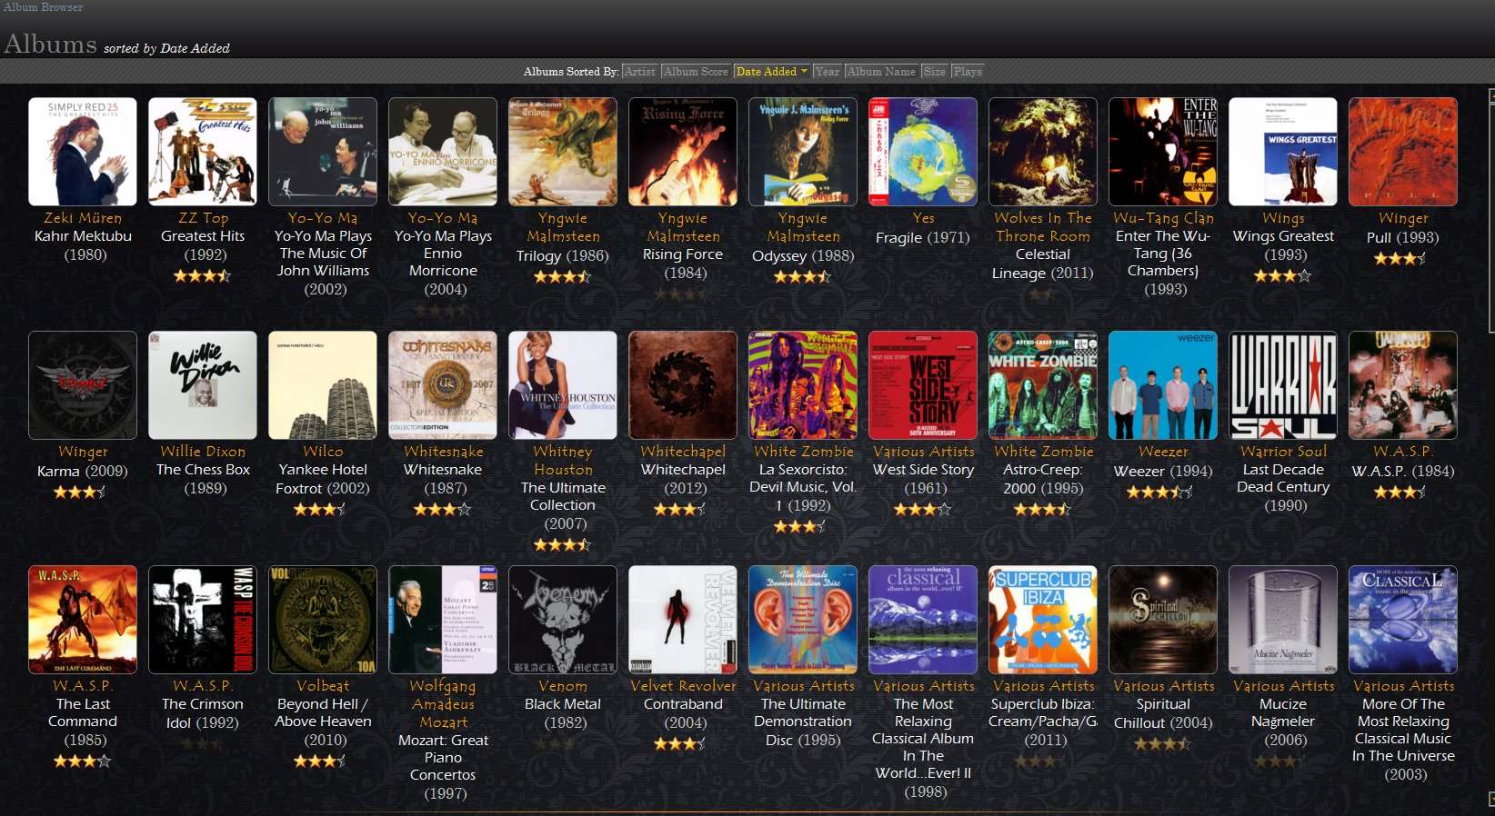Open West Side Story album cover

coord(923,385)
